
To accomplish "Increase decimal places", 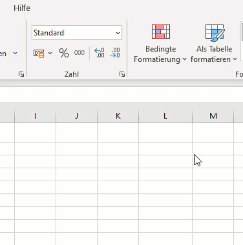I will [100, 53].
